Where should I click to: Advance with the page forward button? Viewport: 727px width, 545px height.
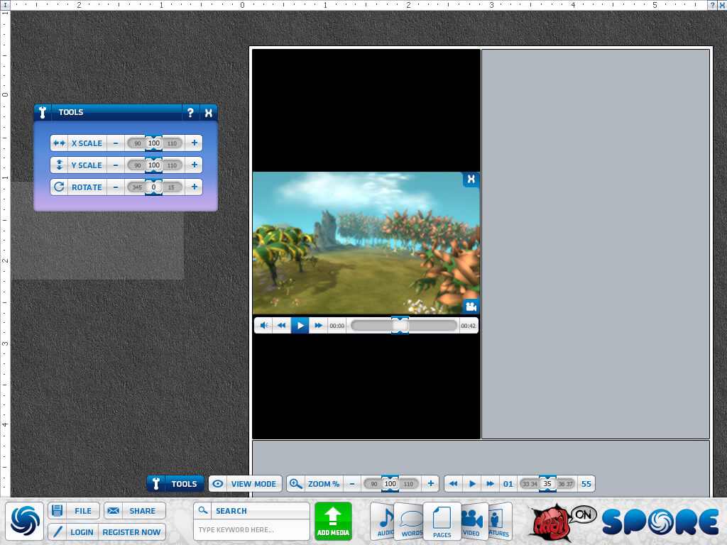point(490,484)
